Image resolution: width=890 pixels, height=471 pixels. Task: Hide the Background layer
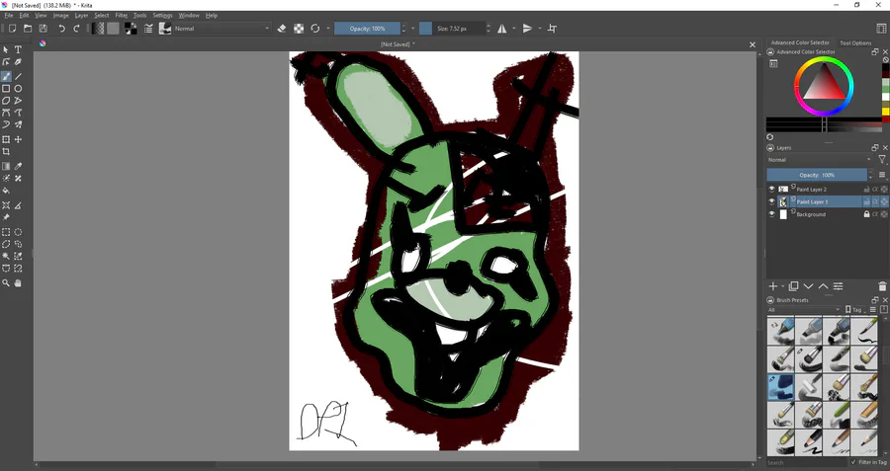tap(771, 214)
